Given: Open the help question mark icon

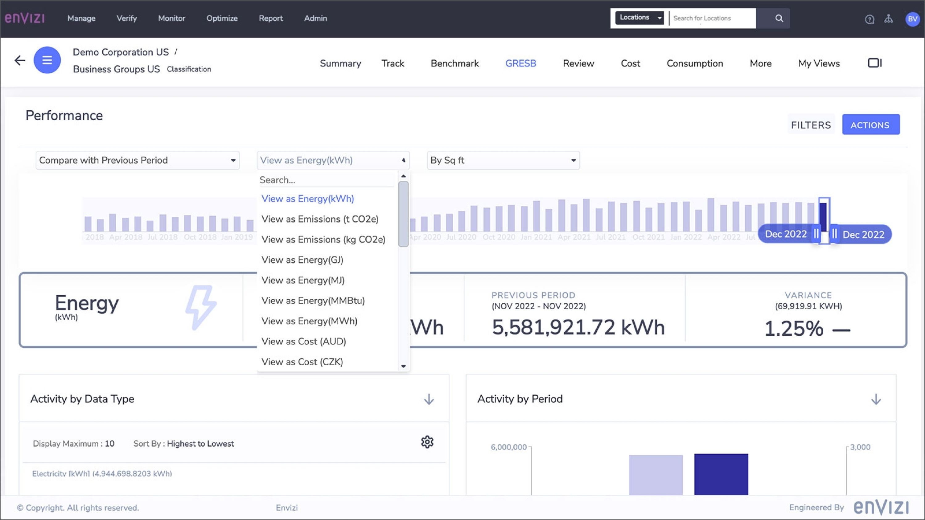Looking at the screenshot, I should pyautogui.click(x=869, y=19).
